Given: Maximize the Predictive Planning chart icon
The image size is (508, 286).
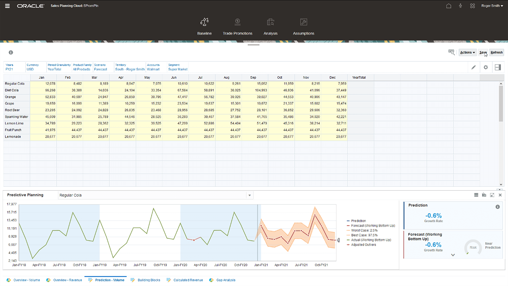Looking at the screenshot, I should click(x=492, y=195).
